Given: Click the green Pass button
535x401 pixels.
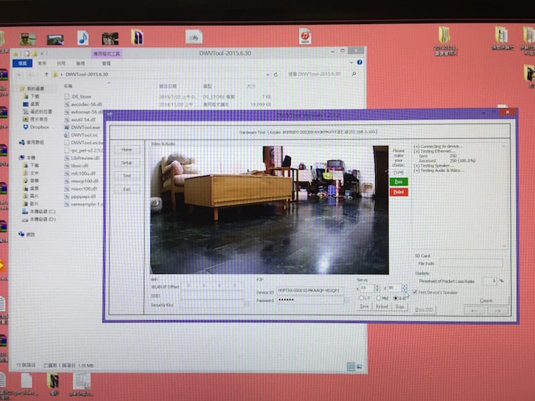Looking at the screenshot, I should (x=398, y=181).
